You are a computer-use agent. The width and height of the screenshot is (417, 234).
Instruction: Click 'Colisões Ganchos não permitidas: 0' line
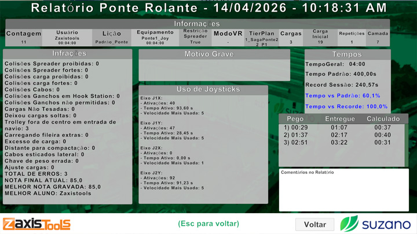(x=60, y=103)
